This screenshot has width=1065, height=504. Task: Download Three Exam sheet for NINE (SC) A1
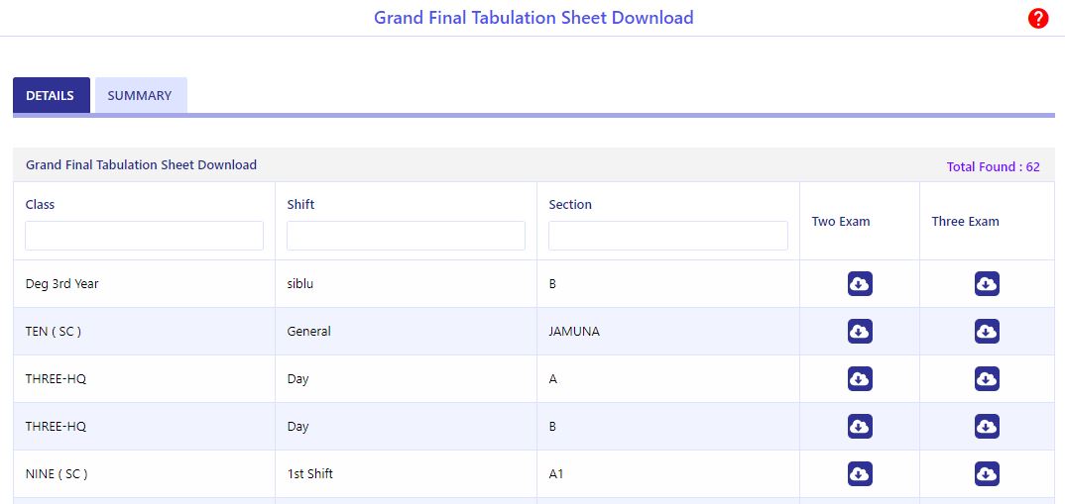[x=987, y=474]
